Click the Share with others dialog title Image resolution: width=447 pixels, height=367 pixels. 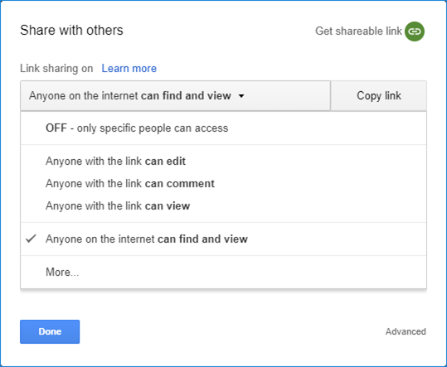point(71,30)
